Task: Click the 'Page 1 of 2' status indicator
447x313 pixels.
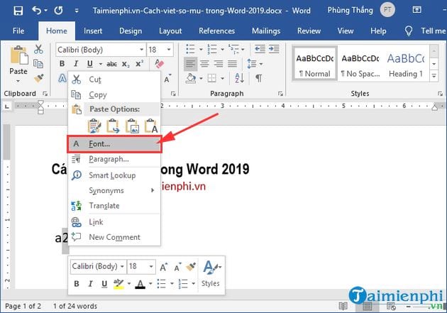Action: [23, 306]
